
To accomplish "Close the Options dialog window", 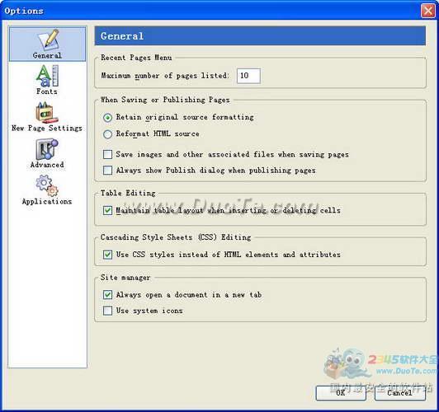I will click(427, 11).
